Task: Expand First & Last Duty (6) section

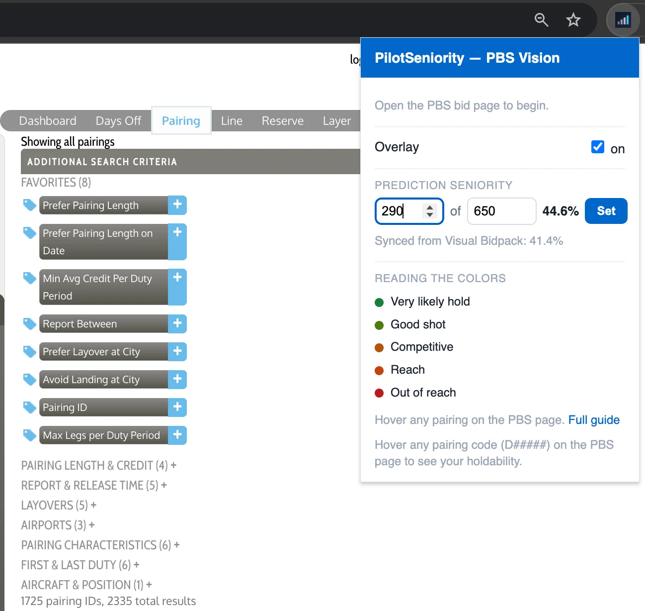Action: coord(80,565)
